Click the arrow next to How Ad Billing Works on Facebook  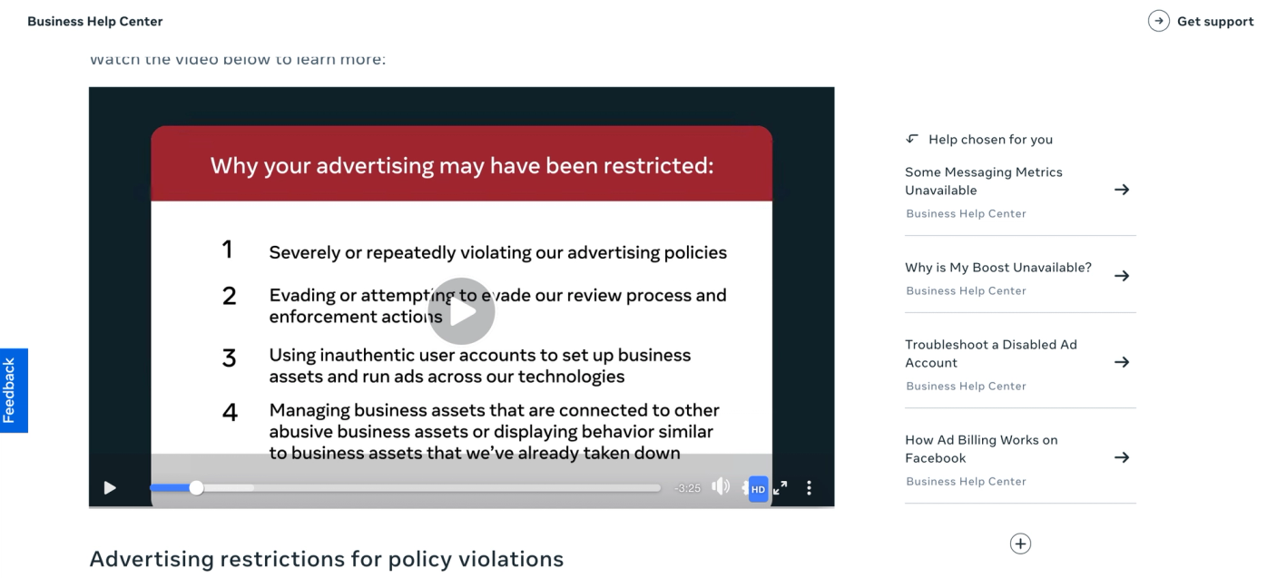pyautogui.click(x=1122, y=457)
